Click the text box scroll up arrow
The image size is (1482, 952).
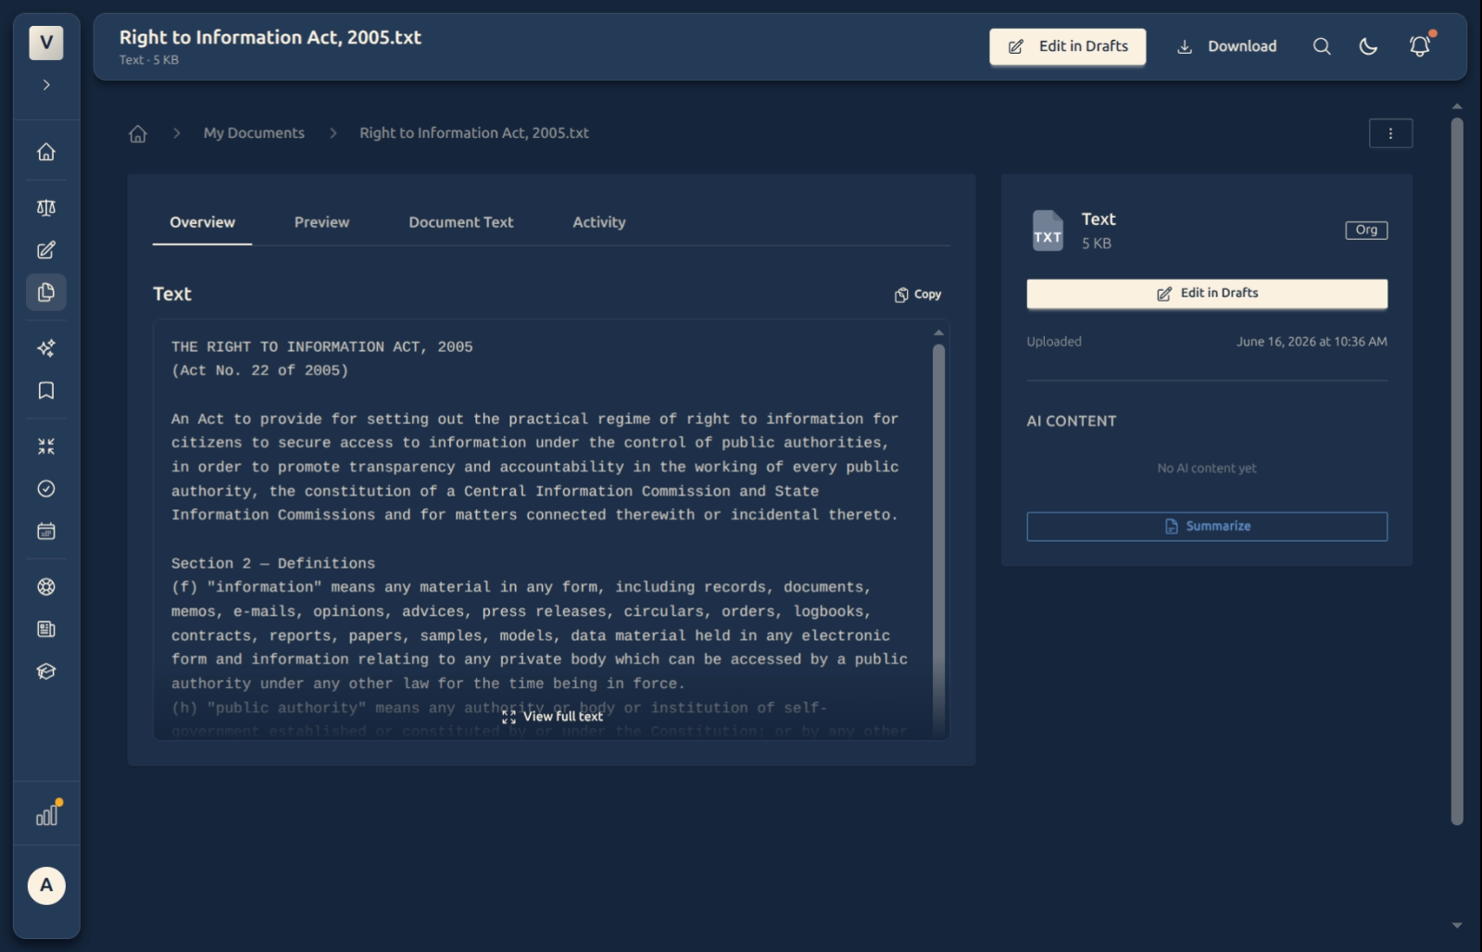(938, 332)
